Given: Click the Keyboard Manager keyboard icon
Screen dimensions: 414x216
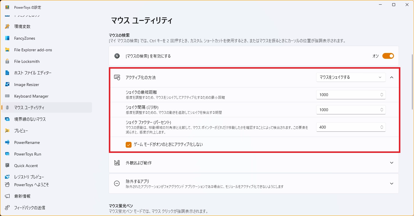Looking at the screenshot, I should point(8,96).
